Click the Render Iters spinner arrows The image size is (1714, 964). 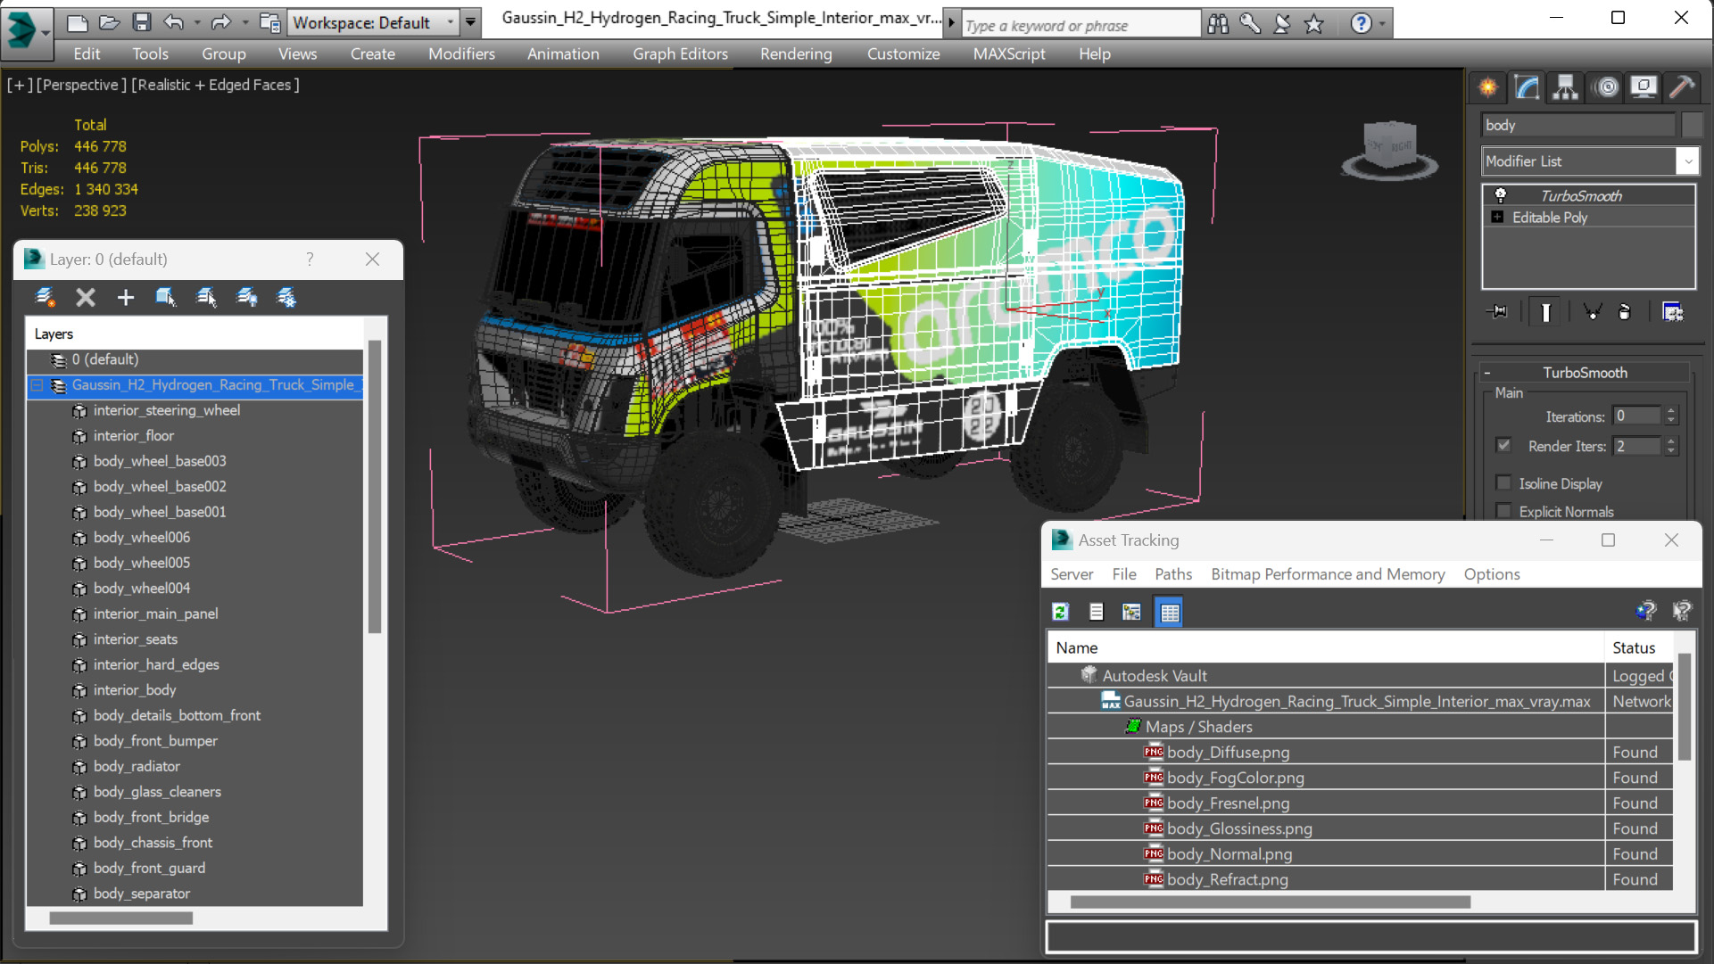tap(1671, 446)
